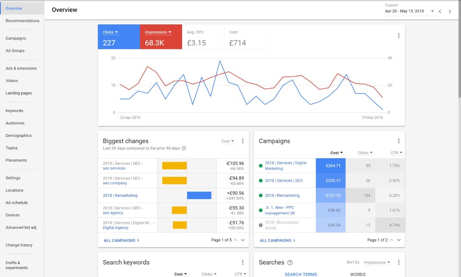Click paused status icon of Bootcamps Social
The width and height of the screenshot is (461, 277).
point(260,225)
